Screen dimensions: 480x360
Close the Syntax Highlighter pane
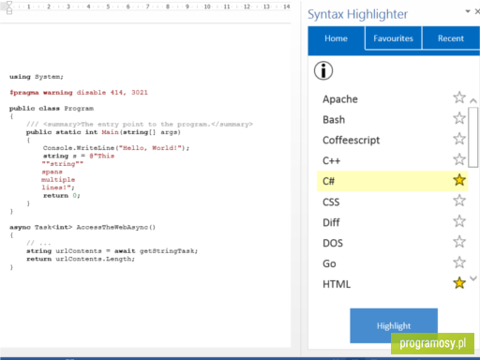(477, 11)
